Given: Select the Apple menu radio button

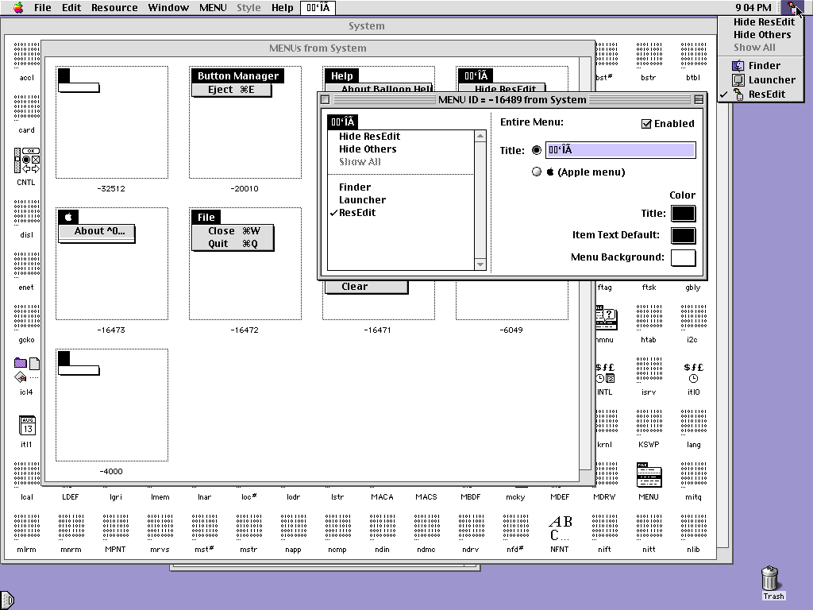Looking at the screenshot, I should [537, 172].
